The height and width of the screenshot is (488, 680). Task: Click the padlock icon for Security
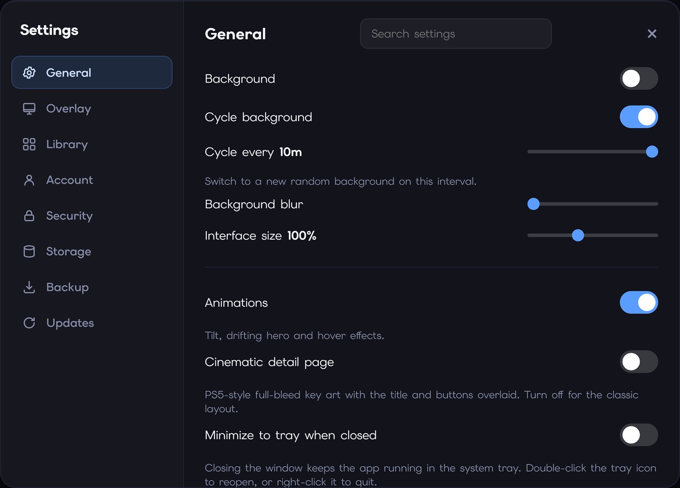click(x=29, y=216)
